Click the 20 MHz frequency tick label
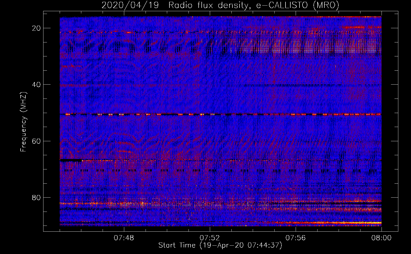Screen dimensions: 411x254 click(x=37, y=28)
